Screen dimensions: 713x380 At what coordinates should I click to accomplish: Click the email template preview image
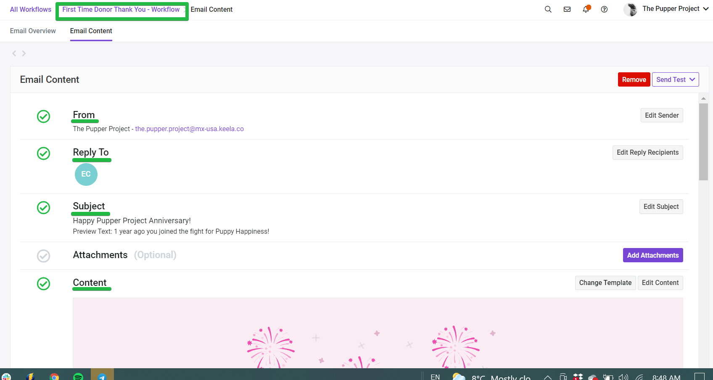[378, 332]
